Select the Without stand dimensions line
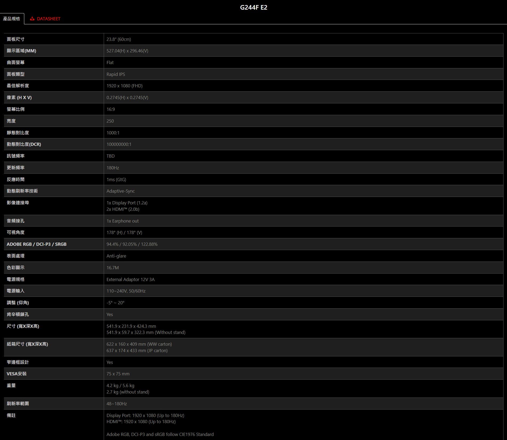The width and height of the screenshot is (507, 440). [x=146, y=332]
